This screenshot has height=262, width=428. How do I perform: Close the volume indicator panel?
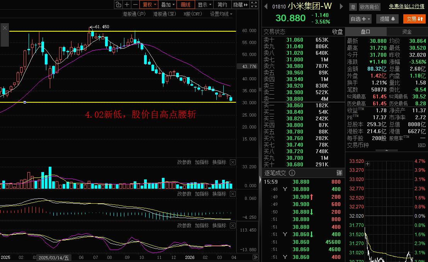click(x=233, y=162)
